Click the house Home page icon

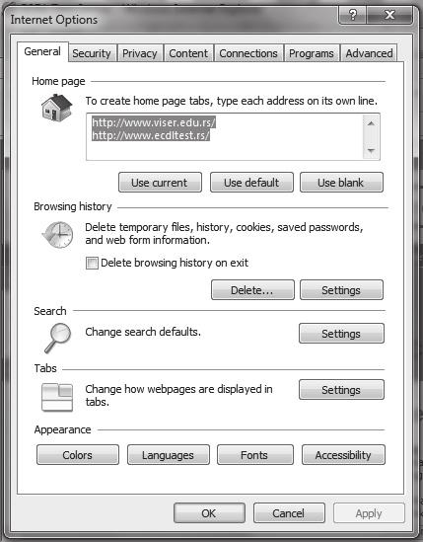56,108
